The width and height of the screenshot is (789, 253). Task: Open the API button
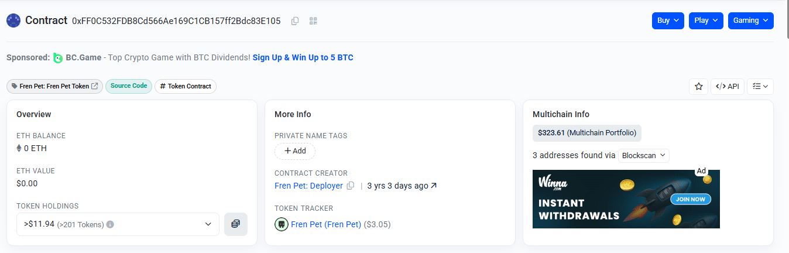pyautogui.click(x=728, y=86)
